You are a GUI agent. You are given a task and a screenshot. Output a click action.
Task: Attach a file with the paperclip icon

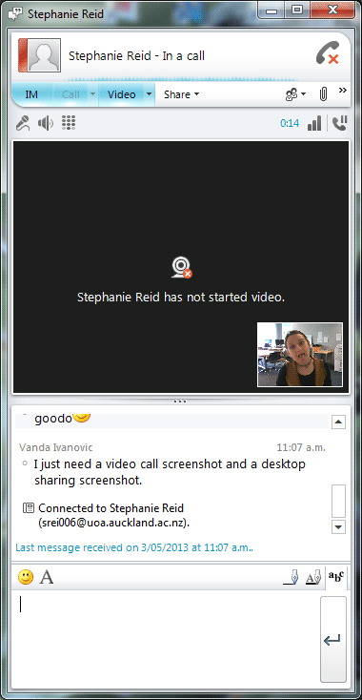[x=323, y=94]
